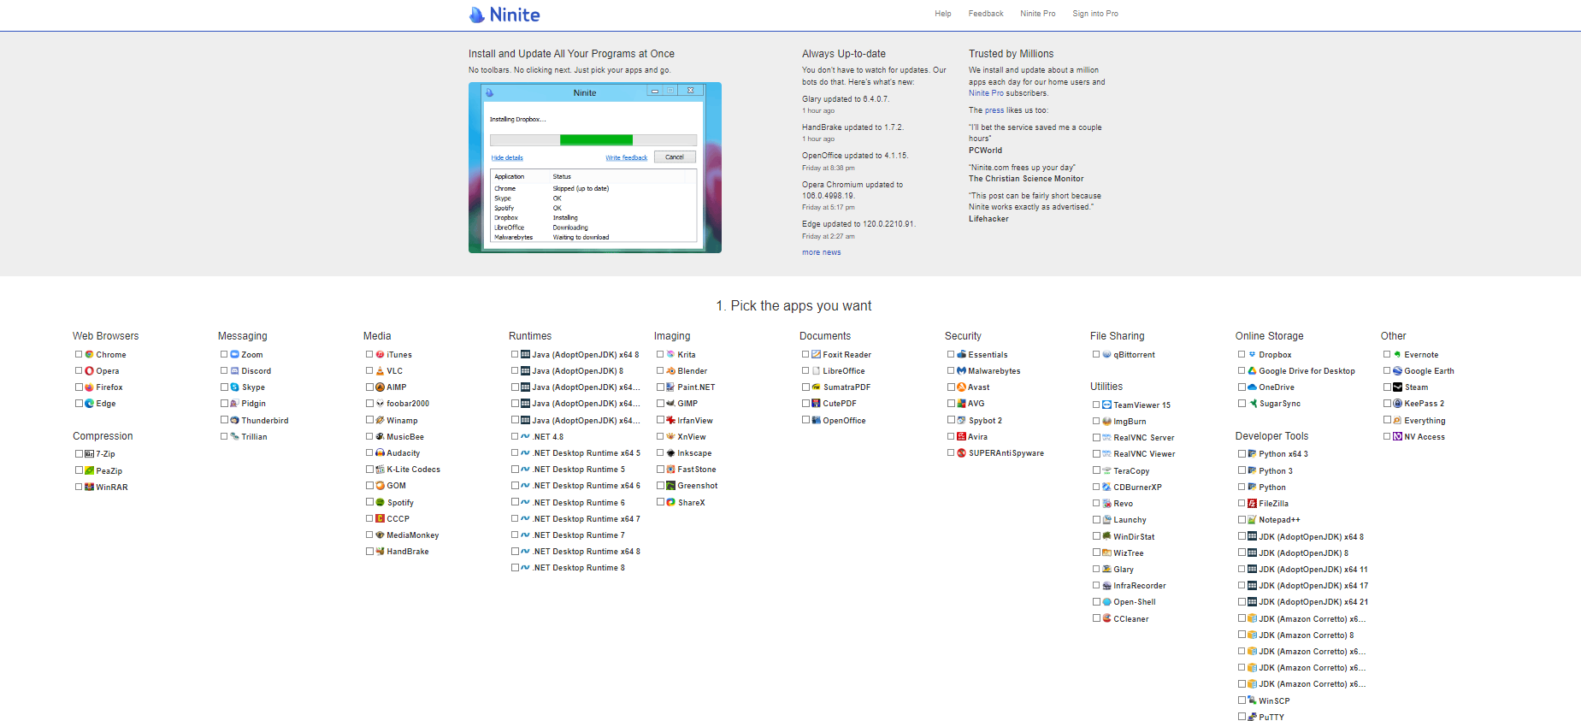Click the MusicBee label
Screen dimensions: 1581x721
[x=405, y=437]
